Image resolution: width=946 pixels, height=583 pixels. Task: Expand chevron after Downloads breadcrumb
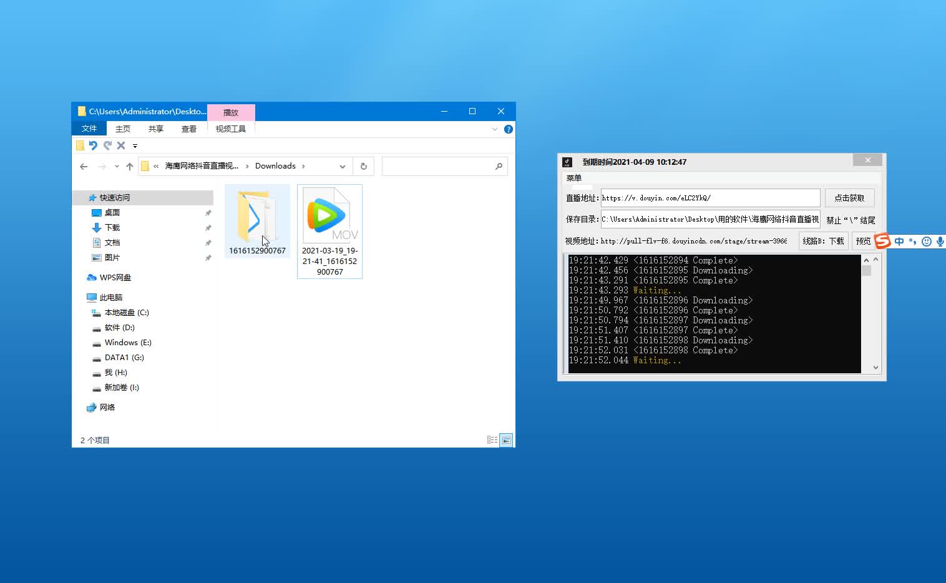click(x=303, y=166)
